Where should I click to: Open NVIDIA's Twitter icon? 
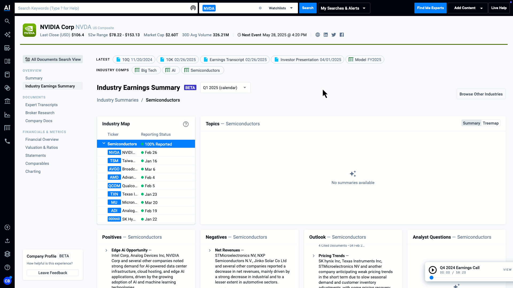pos(333,35)
